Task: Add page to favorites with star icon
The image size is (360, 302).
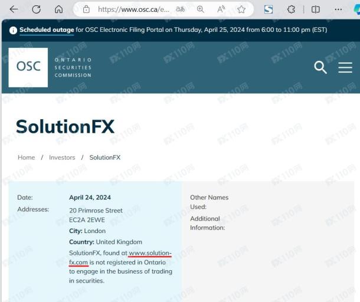Action: (x=241, y=9)
